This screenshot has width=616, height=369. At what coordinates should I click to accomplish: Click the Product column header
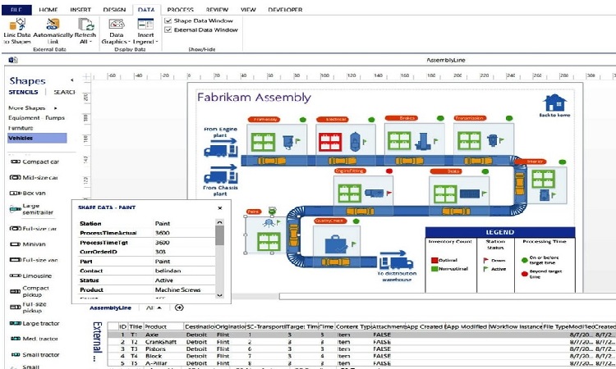163,326
